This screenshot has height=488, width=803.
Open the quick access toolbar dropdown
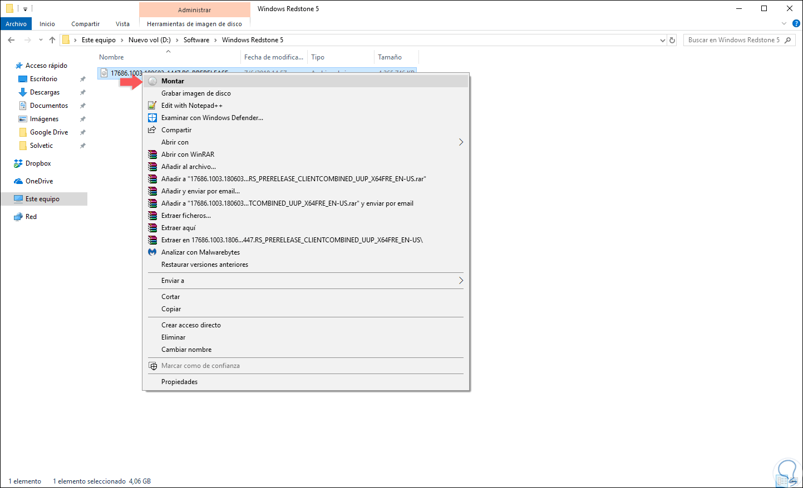25,9
